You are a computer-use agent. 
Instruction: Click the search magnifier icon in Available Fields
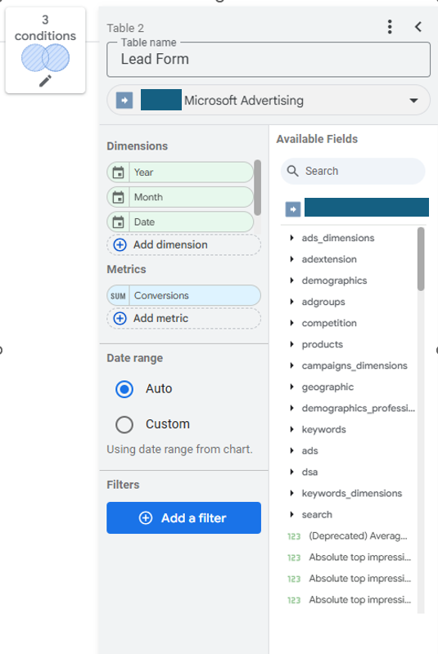[293, 171]
